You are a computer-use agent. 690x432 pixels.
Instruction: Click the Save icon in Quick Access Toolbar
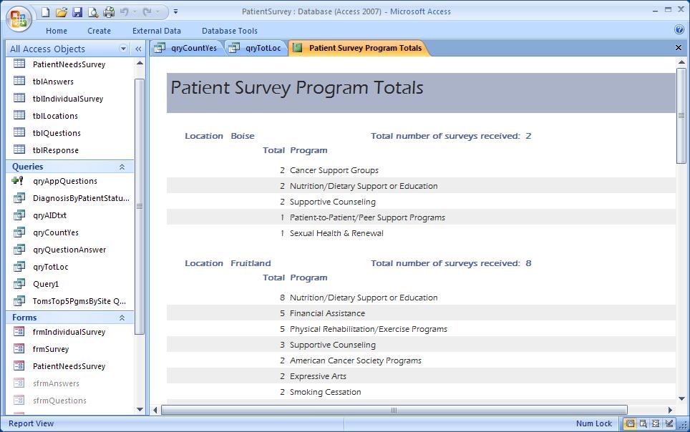coord(77,12)
